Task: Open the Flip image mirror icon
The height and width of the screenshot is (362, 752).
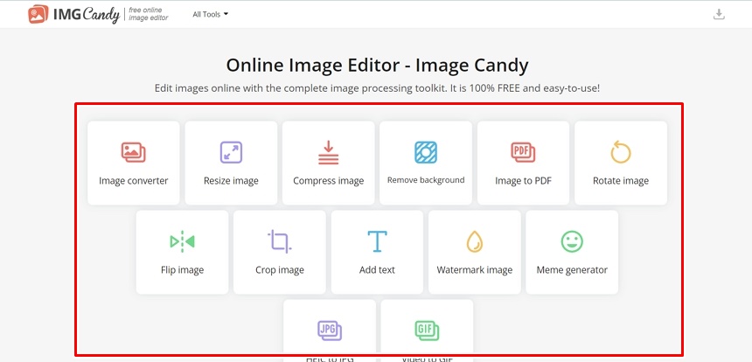Action: (182, 241)
